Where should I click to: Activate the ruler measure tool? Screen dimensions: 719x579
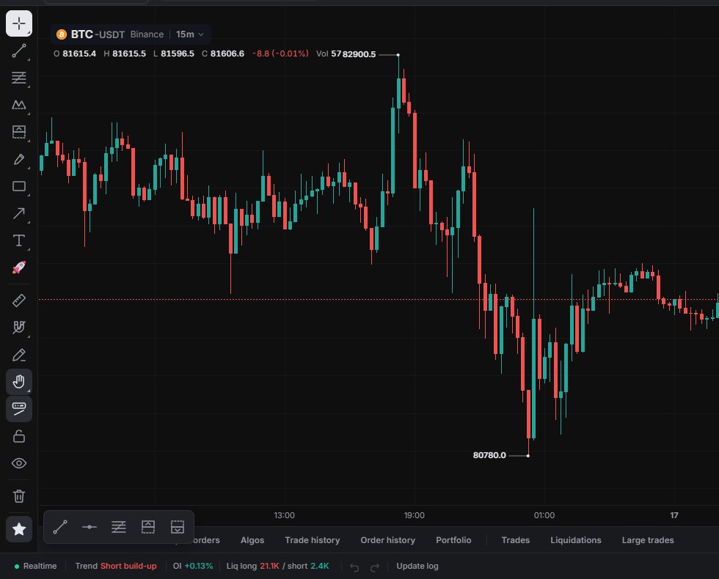(19, 300)
